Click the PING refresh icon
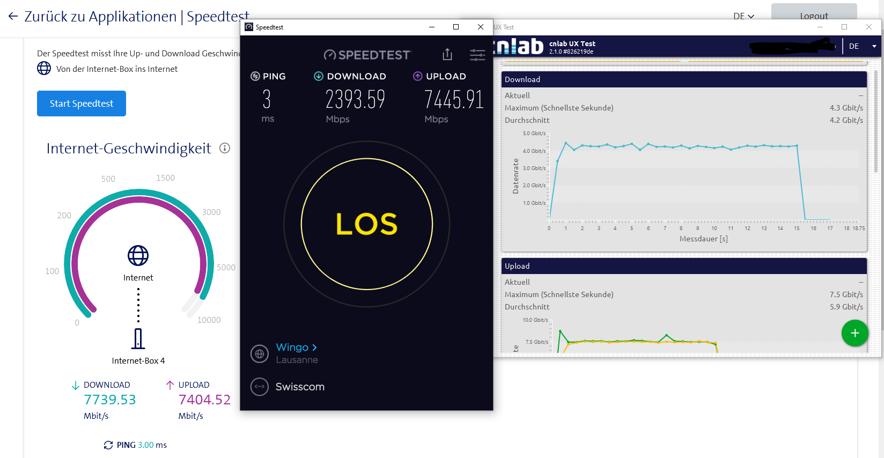Screen dimensions: 884x458 (x=108, y=445)
